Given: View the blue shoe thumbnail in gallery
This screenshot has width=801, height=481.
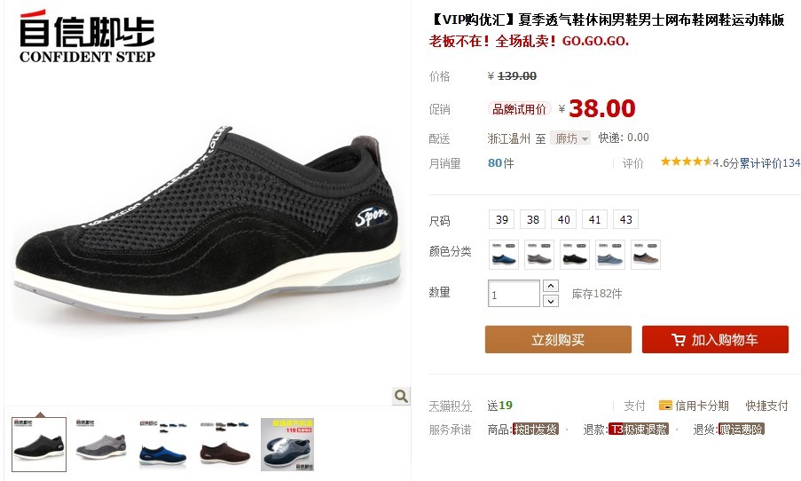Looking at the screenshot, I should (163, 445).
